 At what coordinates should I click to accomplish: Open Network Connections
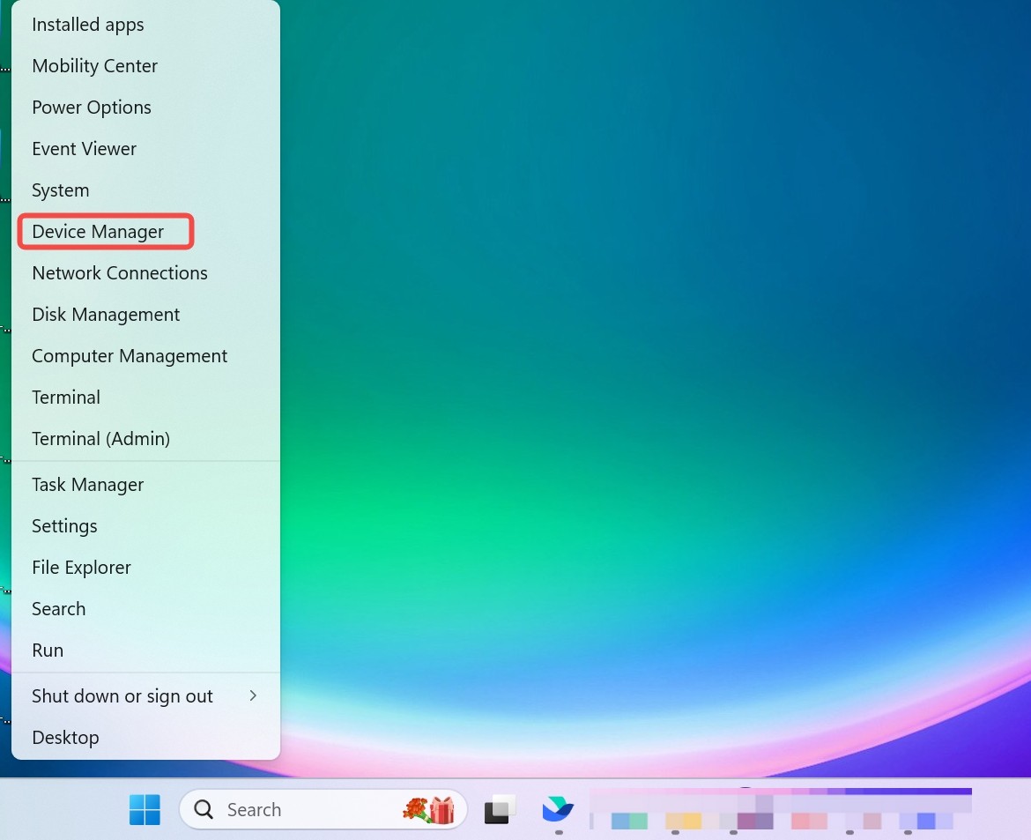click(x=120, y=273)
